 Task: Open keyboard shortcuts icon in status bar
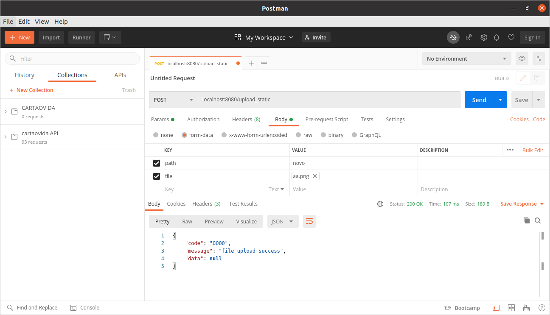click(x=527, y=308)
